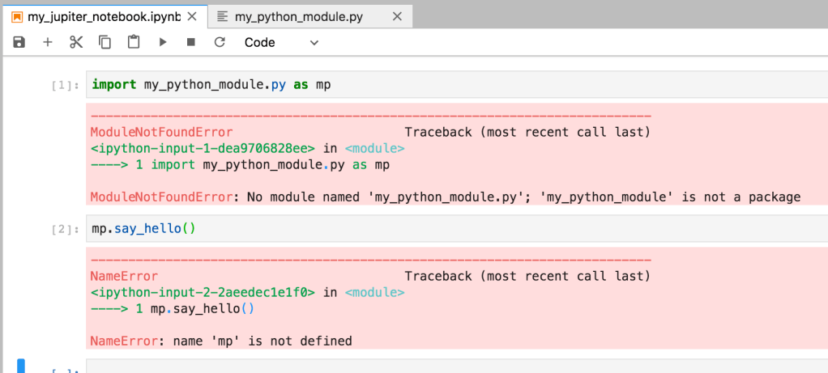Click the blue active-cell marker bar
The width and height of the screenshot is (828, 373).
pos(21,366)
